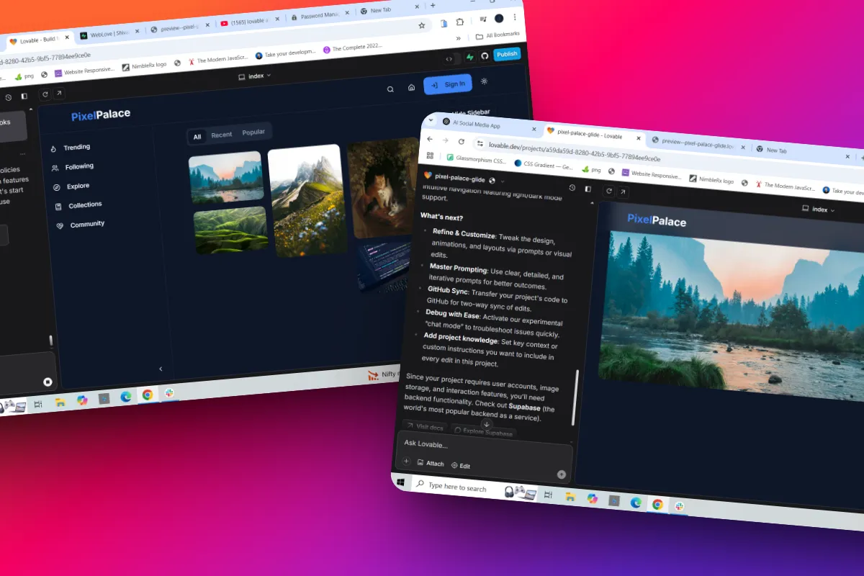Screen dimensions: 864x576
Task: Click the Edit button in chat box
Action: click(x=461, y=466)
